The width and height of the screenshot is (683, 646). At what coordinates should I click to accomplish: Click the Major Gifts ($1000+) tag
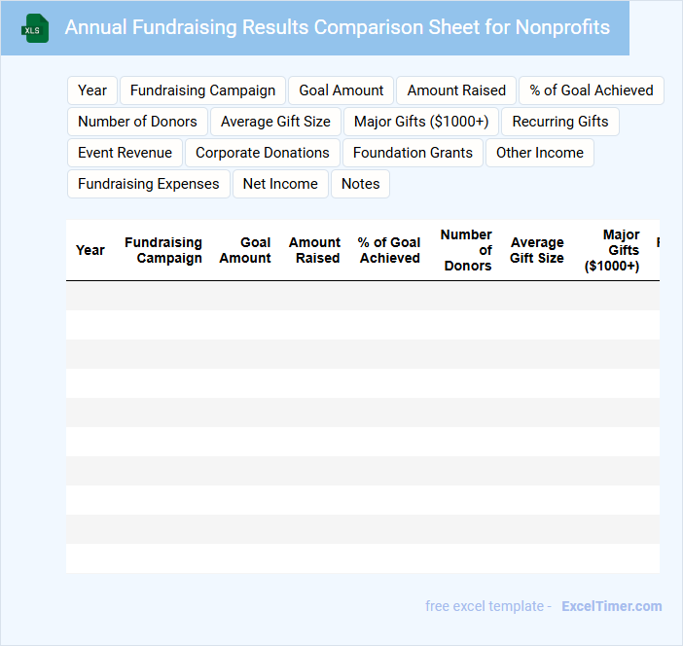[421, 122]
